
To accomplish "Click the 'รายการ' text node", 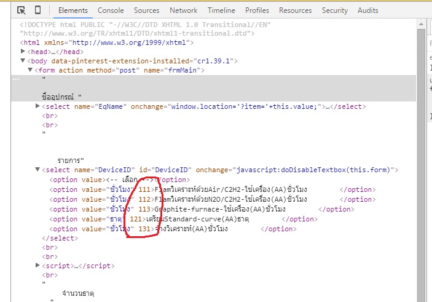I will 71,161.
